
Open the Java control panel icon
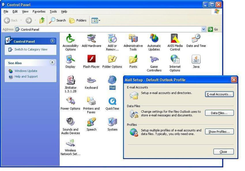(196, 61)
